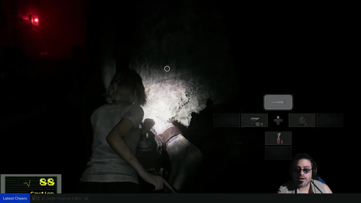Click the Caution status text
The width and height of the screenshot is (361, 203).
point(42,193)
